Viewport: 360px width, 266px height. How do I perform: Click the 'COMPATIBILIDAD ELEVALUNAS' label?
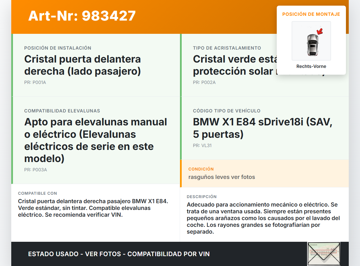click(62, 111)
